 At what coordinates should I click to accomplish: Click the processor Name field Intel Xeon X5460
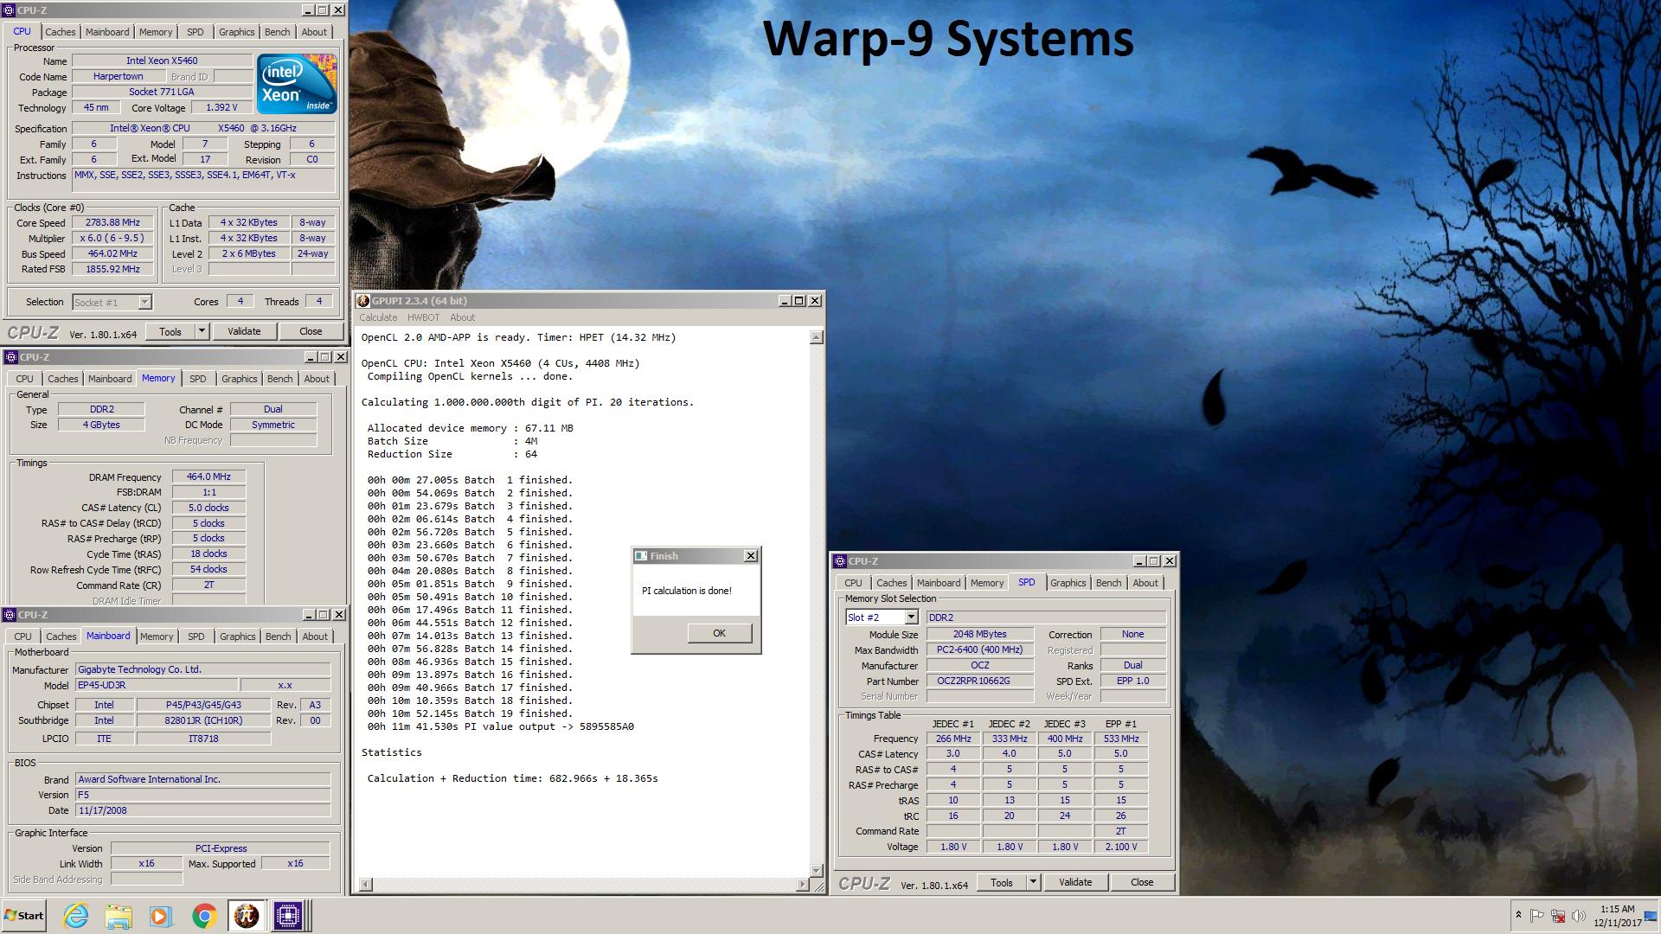[162, 61]
